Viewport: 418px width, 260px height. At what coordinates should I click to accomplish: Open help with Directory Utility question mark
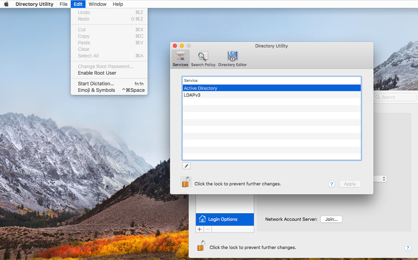(331, 184)
